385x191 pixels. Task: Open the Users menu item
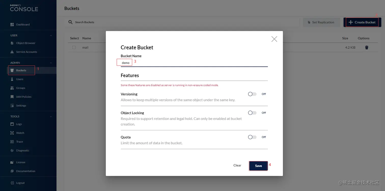(20, 79)
